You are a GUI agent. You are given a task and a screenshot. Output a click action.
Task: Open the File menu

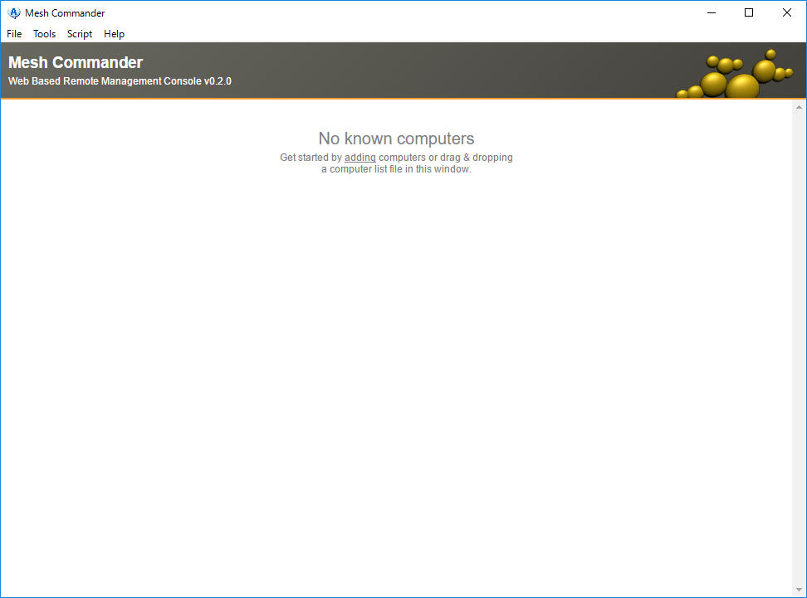(14, 34)
